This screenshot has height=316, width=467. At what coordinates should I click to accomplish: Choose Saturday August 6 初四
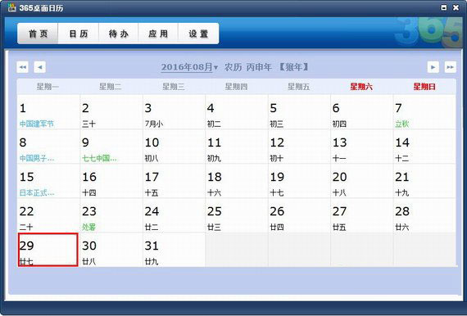click(362, 112)
